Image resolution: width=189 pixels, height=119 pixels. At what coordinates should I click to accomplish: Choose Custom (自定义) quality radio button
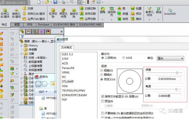[x=102, y=79]
